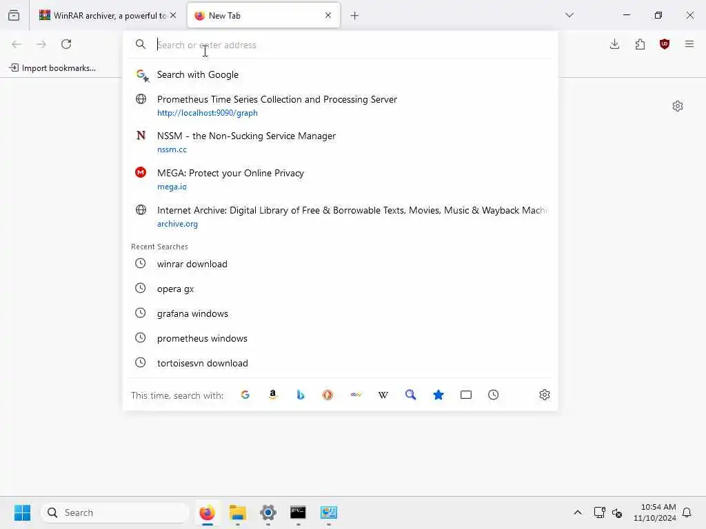Click Import bookmarks button

point(52,68)
